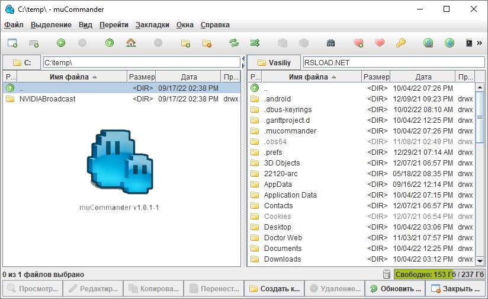Click the Home folder toolbar icon
The height and width of the screenshot is (299, 488).
click(x=131, y=43)
